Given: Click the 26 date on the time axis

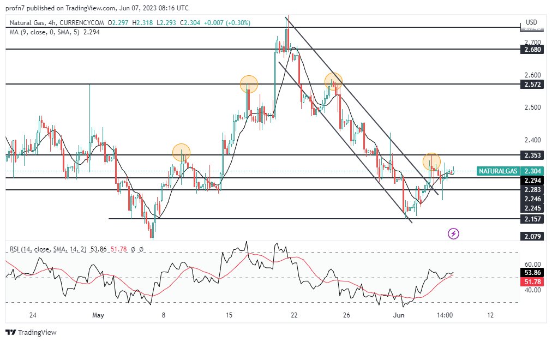Looking at the screenshot, I should pyautogui.click(x=346, y=315).
